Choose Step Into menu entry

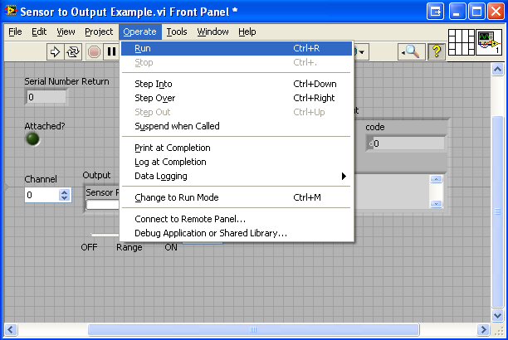point(236,84)
